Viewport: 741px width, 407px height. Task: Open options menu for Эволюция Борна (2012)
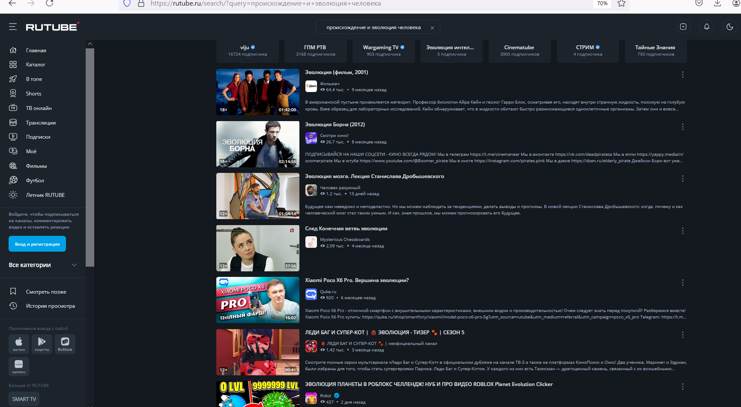(683, 127)
